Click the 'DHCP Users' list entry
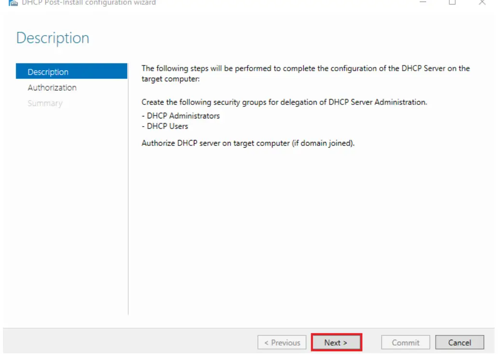The width and height of the screenshot is (498, 360). [165, 126]
